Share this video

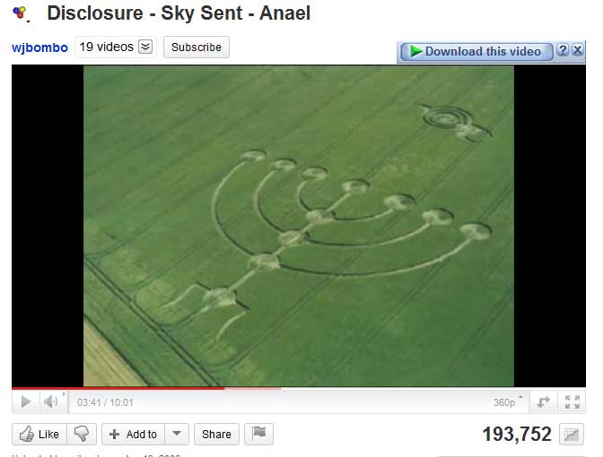216,435
